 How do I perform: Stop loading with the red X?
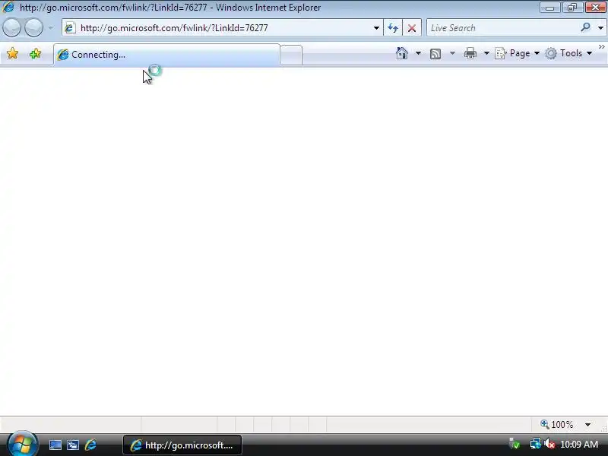pos(412,28)
